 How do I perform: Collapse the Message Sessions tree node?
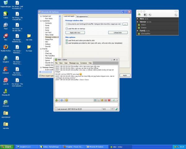coord(41,67)
